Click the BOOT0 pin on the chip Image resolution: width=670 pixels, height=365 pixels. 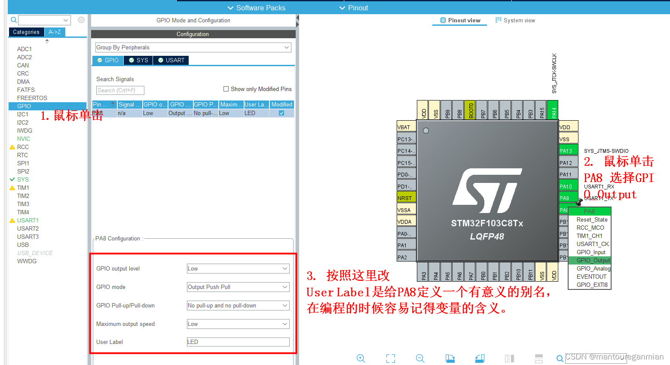470,109
